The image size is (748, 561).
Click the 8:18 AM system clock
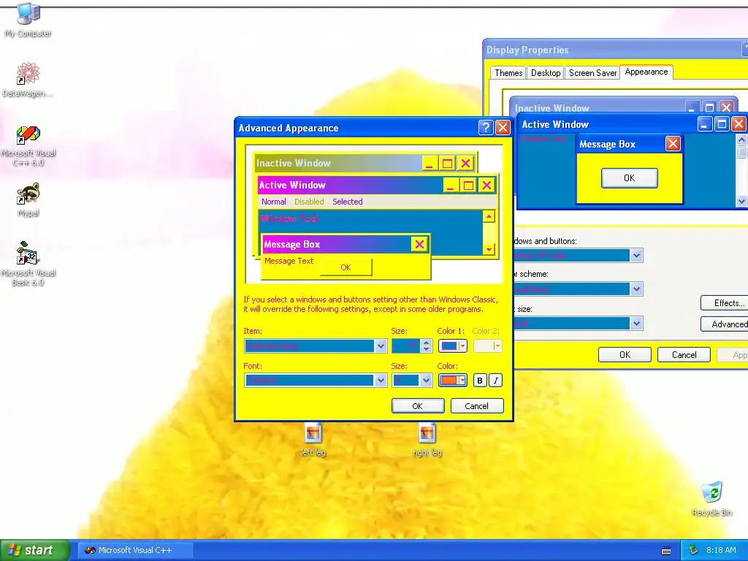pos(721,550)
